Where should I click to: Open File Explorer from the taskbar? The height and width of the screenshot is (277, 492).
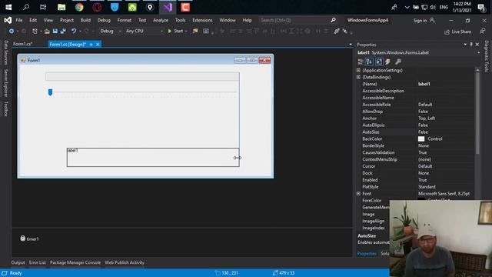click(x=61, y=7)
